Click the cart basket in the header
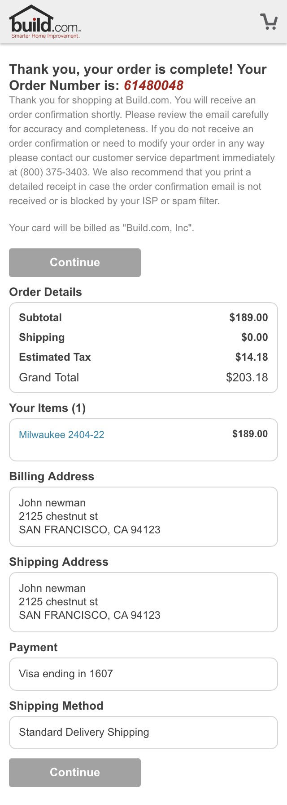 (269, 22)
